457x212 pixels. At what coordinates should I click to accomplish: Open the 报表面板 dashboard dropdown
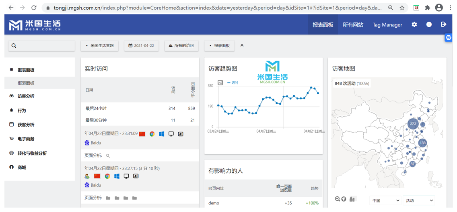(220, 46)
